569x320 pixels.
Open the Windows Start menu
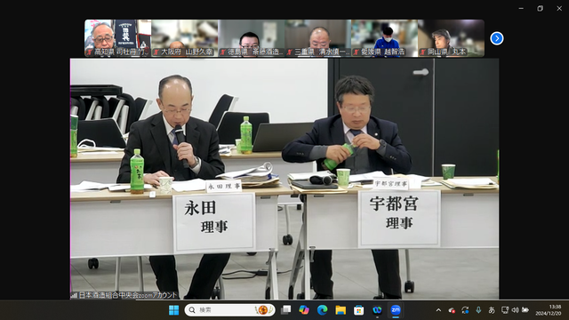pos(174,310)
